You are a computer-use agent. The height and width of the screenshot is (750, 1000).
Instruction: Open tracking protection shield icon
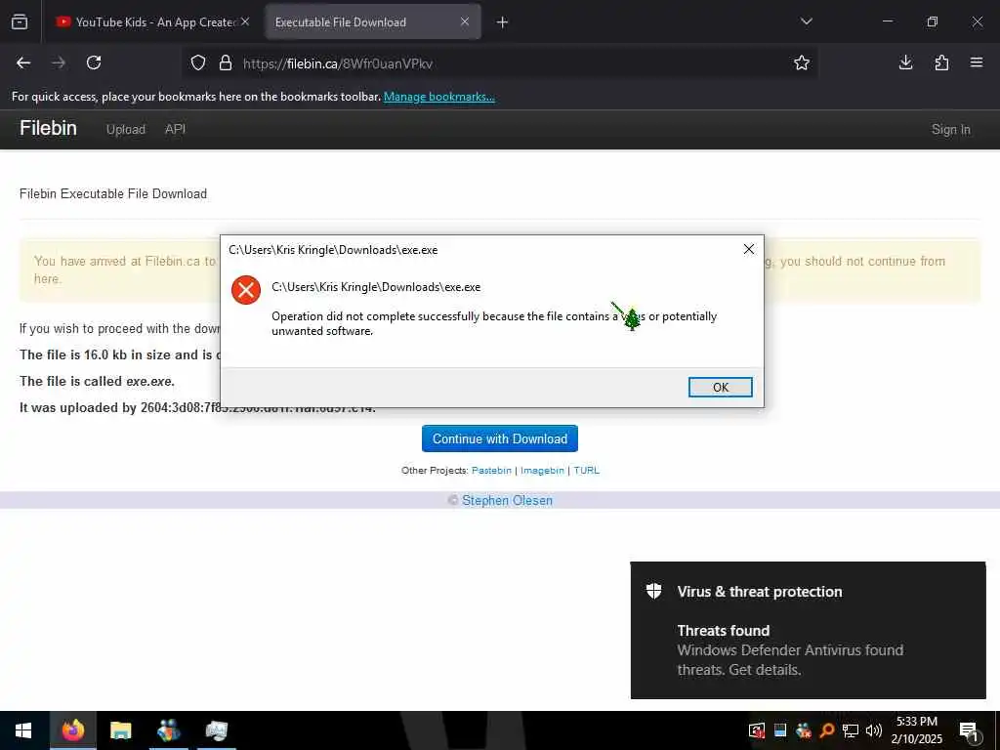click(198, 63)
